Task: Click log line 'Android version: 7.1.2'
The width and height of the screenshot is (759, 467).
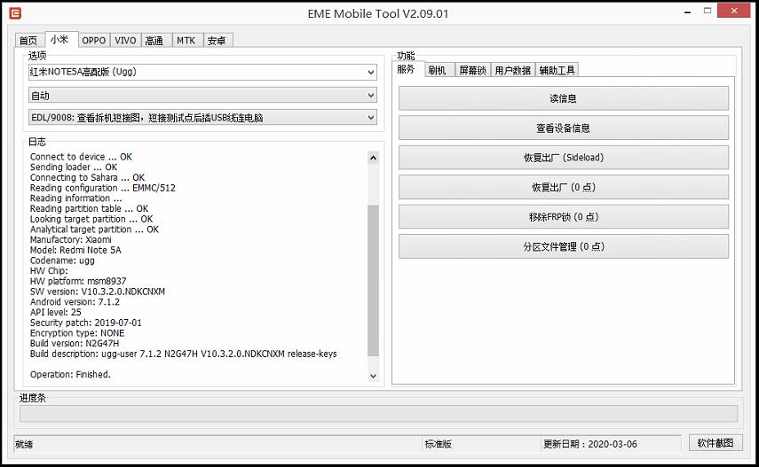Action: coord(75,301)
